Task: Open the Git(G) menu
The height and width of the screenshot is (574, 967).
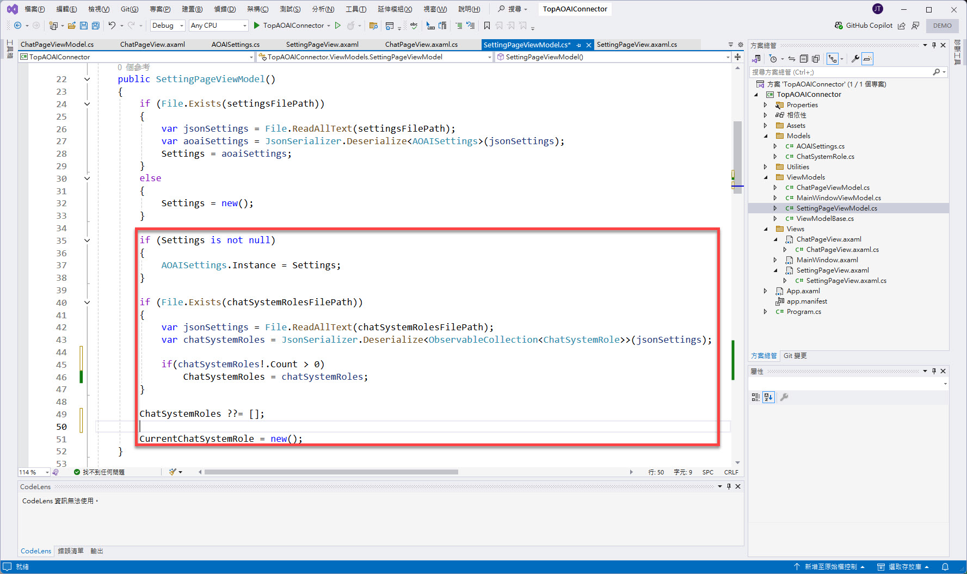Action: point(130,9)
